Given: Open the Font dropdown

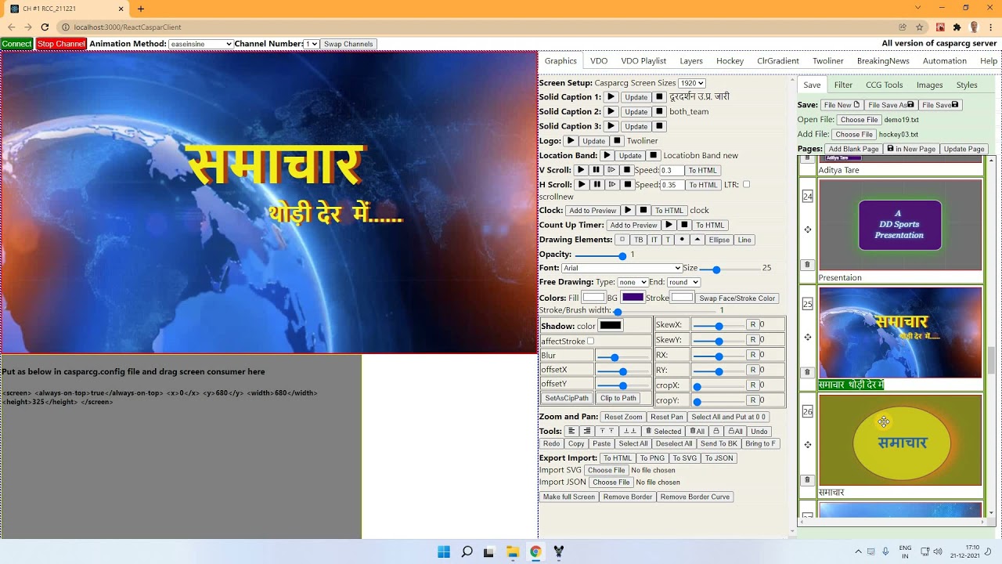Looking at the screenshot, I should [622, 268].
